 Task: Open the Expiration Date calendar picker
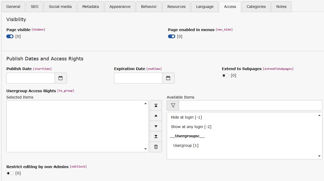(168, 78)
